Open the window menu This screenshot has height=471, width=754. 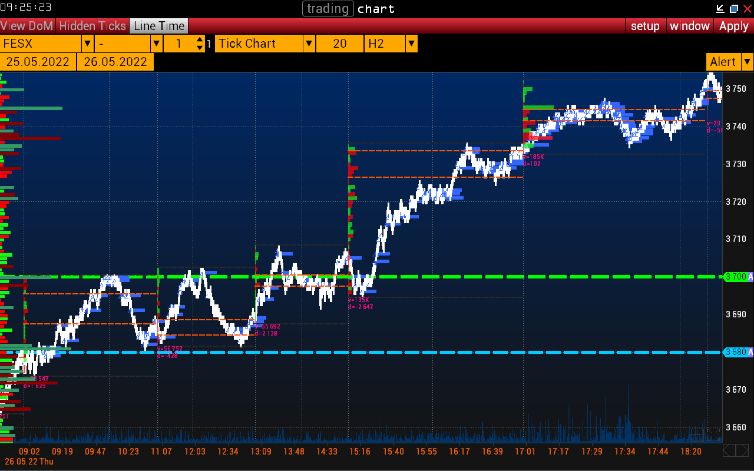[689, 26]
